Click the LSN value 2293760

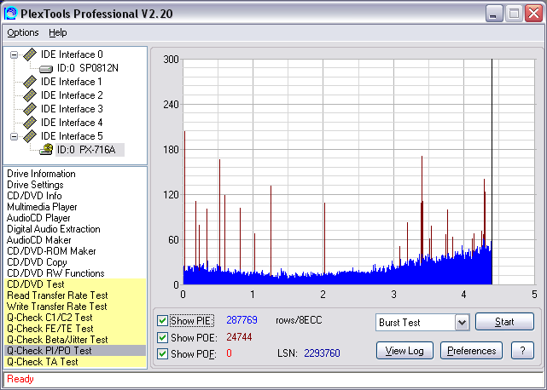coord(322,353)
